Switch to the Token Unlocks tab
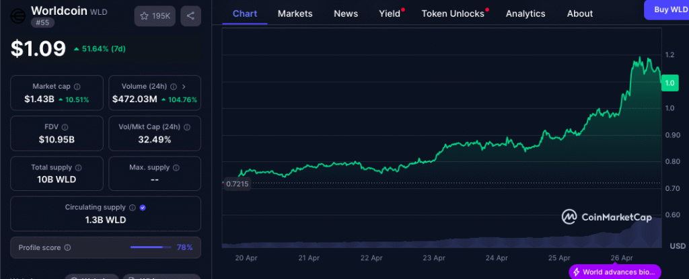Image resolution: width=689 pixels, height=279 pixels. [x=452, y=13]
